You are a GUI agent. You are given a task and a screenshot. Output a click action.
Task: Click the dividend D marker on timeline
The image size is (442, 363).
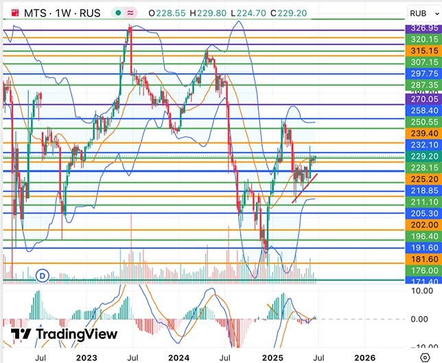43,276
